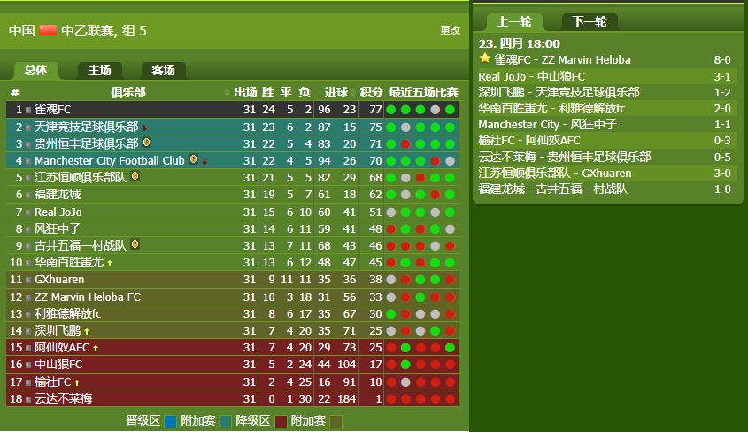Screen dimensions: 748x432
Task: Open 天津竞技足球俱乐部 club link
Action: (x=87, y=127)
